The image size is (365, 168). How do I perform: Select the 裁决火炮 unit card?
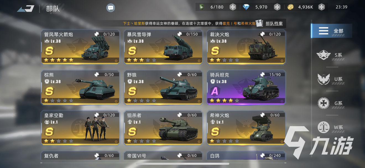click(x=246, y=47)
